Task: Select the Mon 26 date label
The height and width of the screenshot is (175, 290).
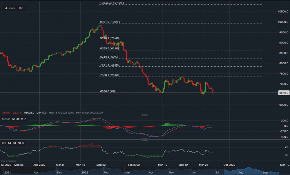Action: [x=204, y=165]
